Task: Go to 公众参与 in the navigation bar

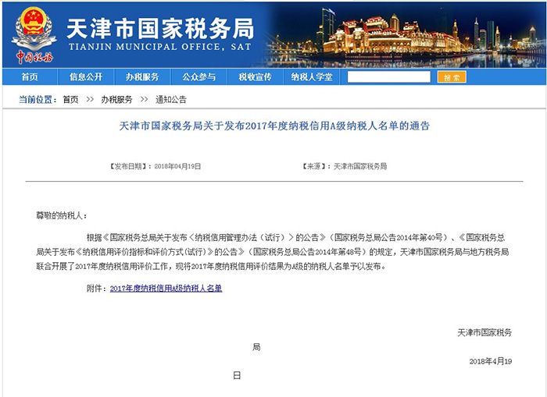Action: click(x=198, y=77)
